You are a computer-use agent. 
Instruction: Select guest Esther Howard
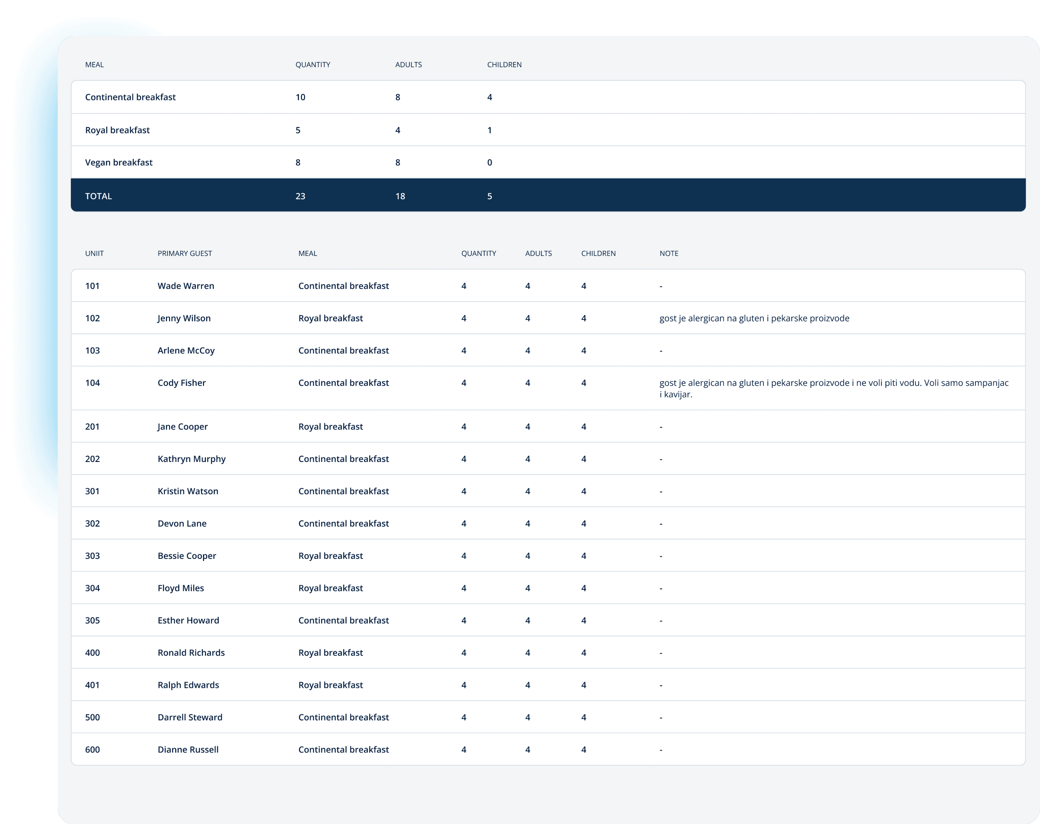coord(188,621)
